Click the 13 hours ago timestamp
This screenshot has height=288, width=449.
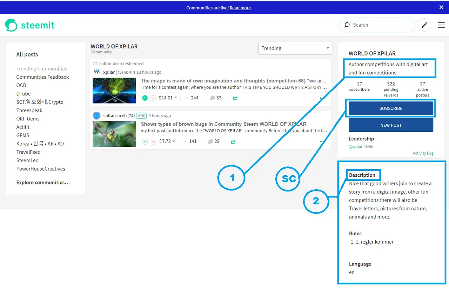(149, 72)
